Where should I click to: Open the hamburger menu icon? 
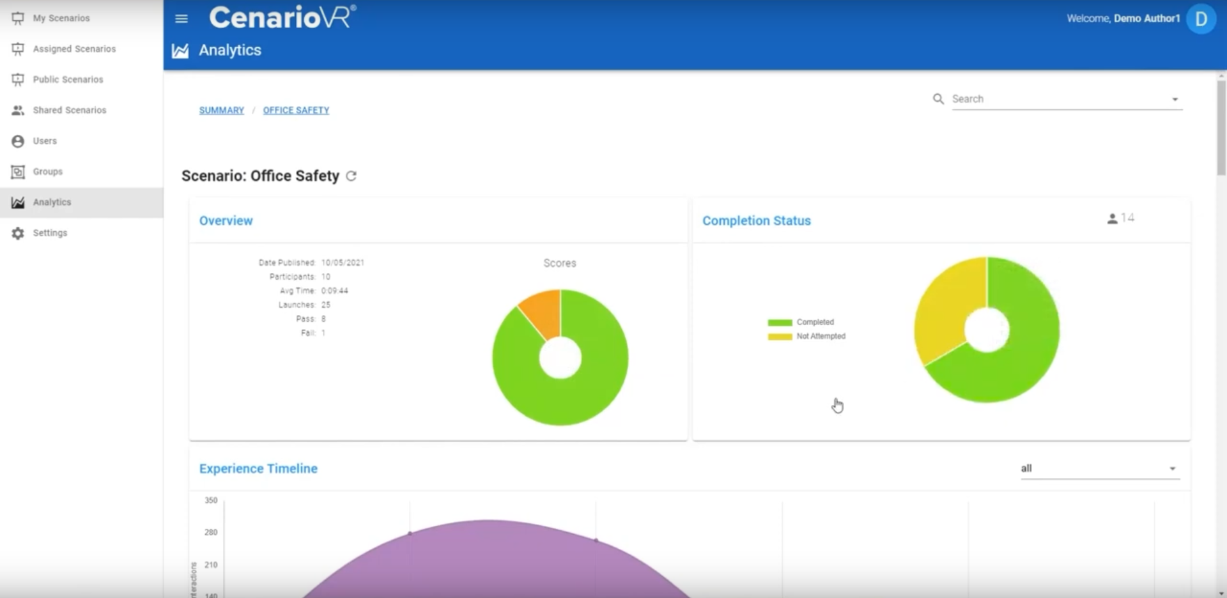(181, 19)
